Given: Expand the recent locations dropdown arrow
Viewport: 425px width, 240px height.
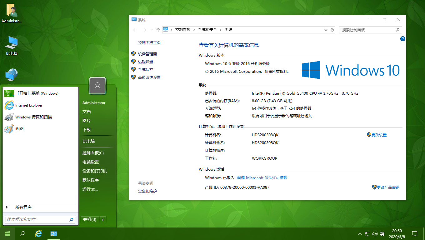Looking at the screenshot, I should click(x=152, y=30).
